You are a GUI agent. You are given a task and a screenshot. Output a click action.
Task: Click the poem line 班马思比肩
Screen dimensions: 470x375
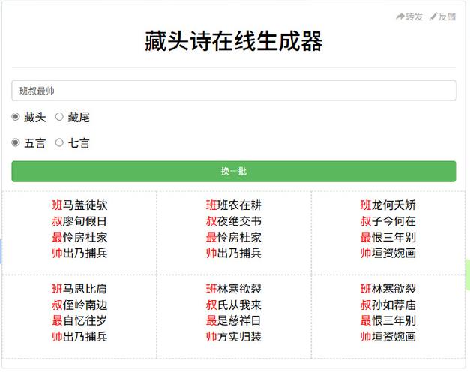click(79, 289)
